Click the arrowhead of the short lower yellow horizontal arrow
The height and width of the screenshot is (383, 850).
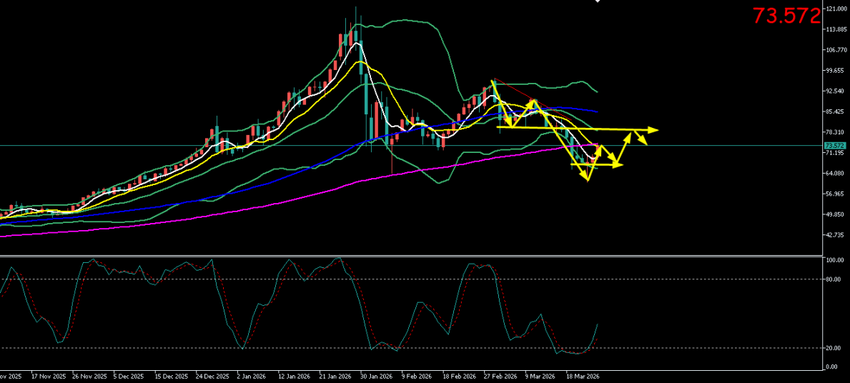pyautogui.click(x=619, y=165)
